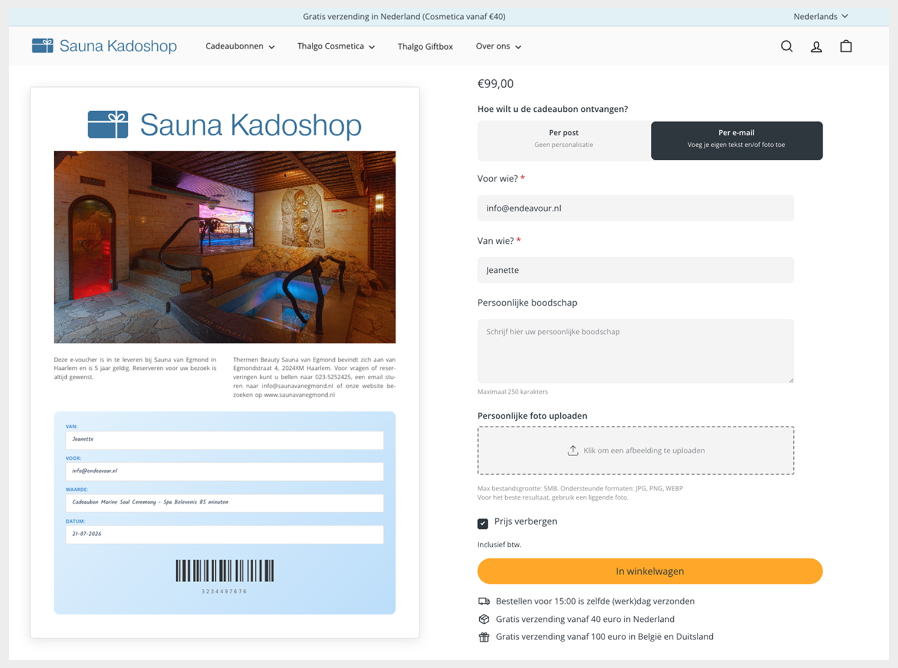
Task: Click the gift icon near België shipping
Action: click(484, 637)
